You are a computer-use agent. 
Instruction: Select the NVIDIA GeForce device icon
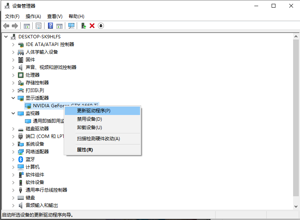click(28, 106)
